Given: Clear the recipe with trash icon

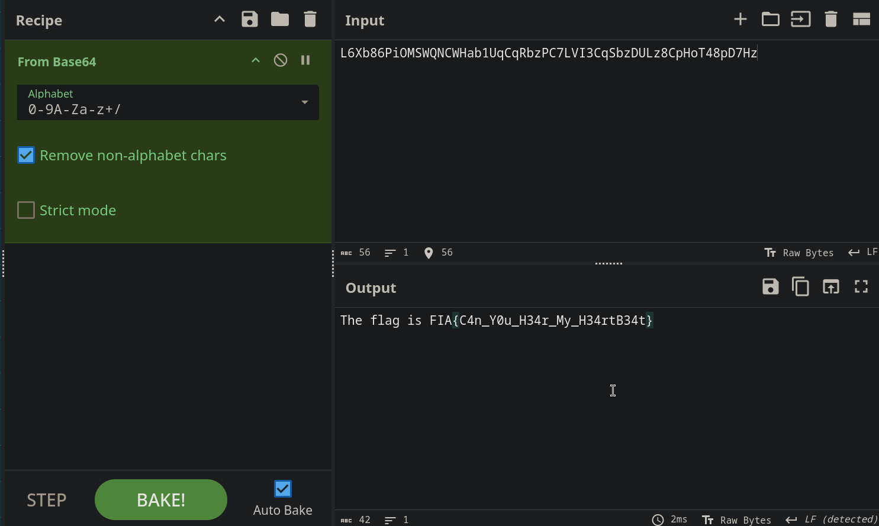Looking at the screenshot, I should [x=310, y=20].
